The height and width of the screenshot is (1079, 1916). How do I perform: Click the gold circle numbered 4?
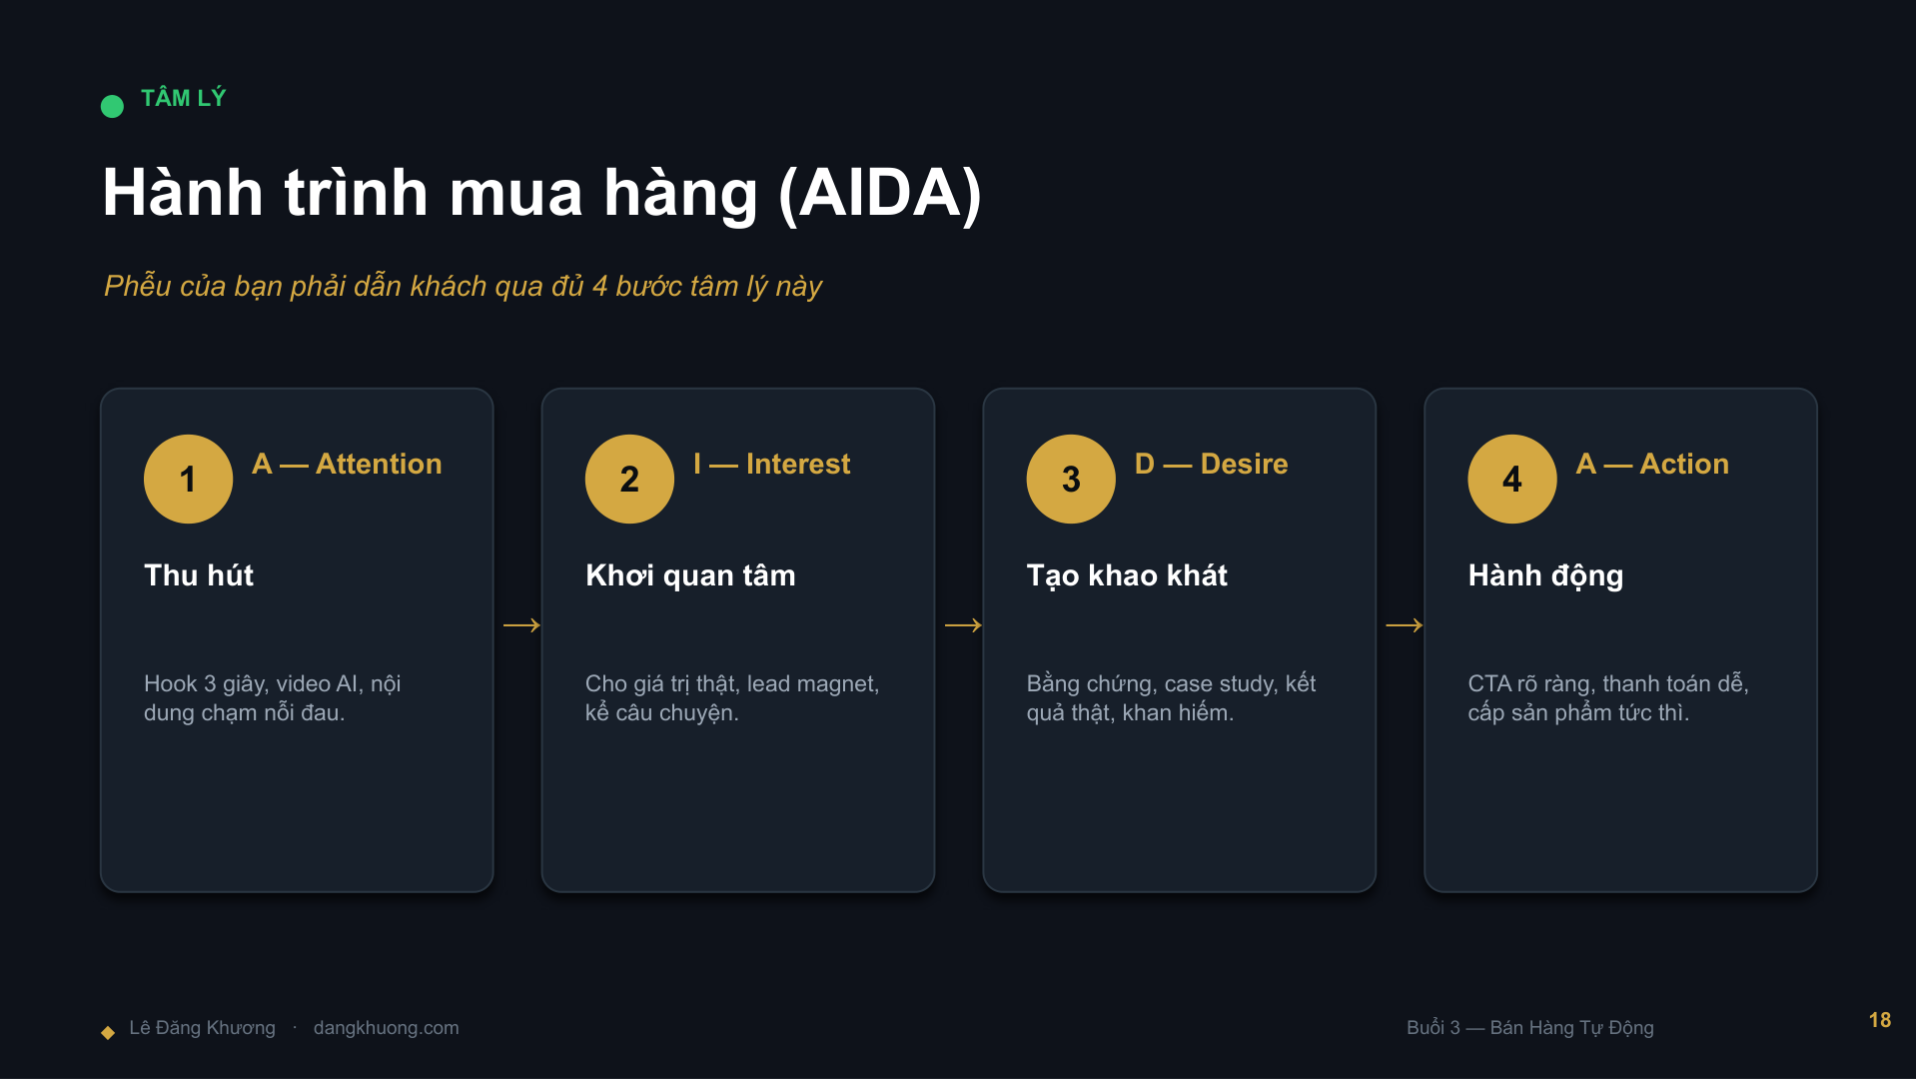click(x=1512, y=479)
